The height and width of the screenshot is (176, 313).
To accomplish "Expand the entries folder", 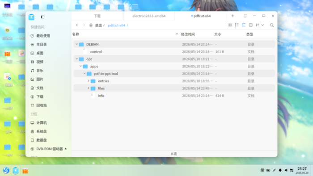I will tap(89, 81).
